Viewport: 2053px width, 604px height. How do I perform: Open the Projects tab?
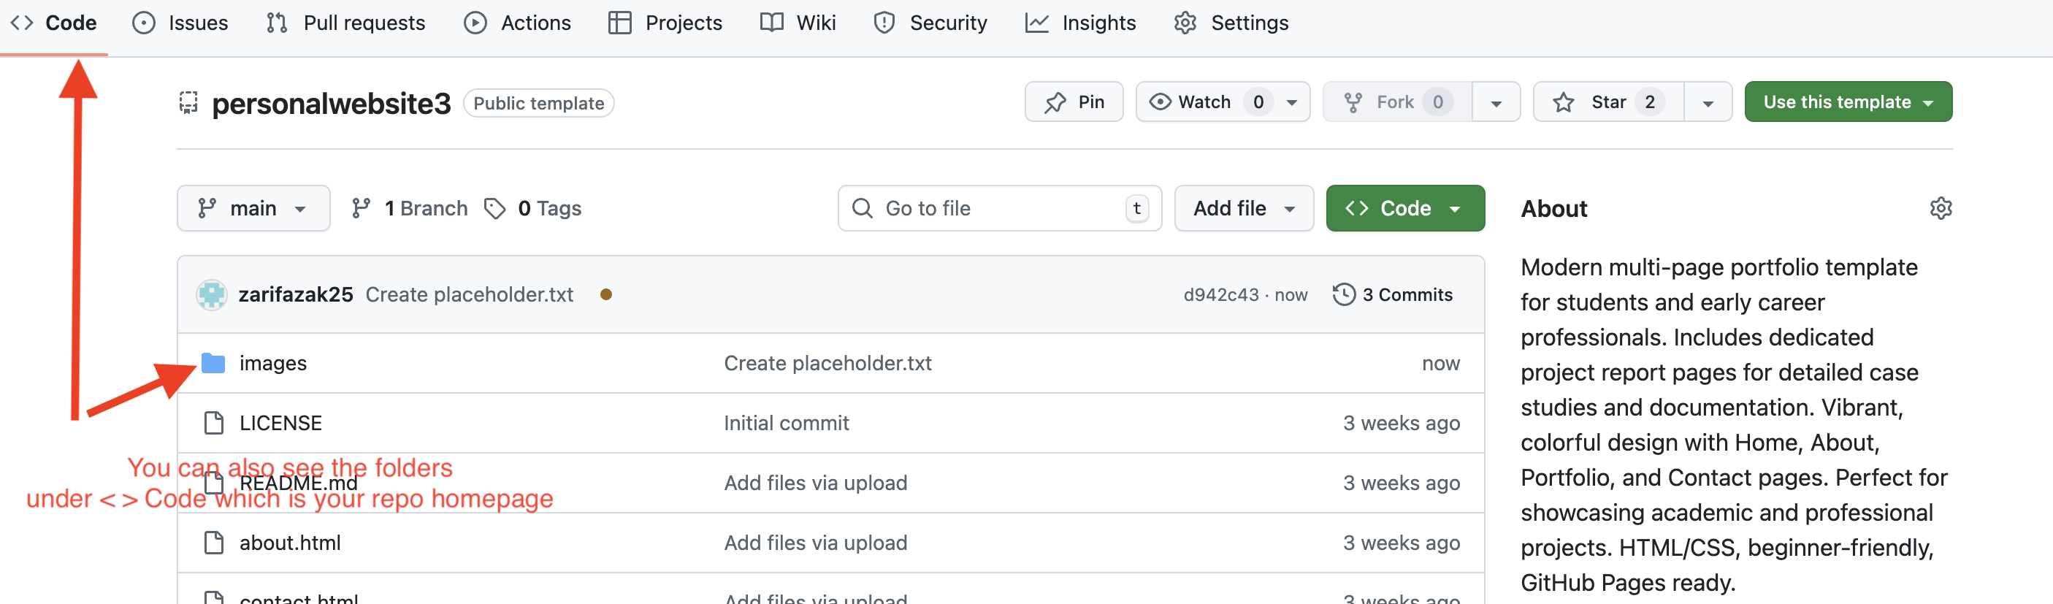coord(665,23)
